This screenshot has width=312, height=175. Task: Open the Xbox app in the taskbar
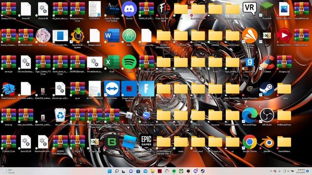pyautogui.click(x=181, y=171)
